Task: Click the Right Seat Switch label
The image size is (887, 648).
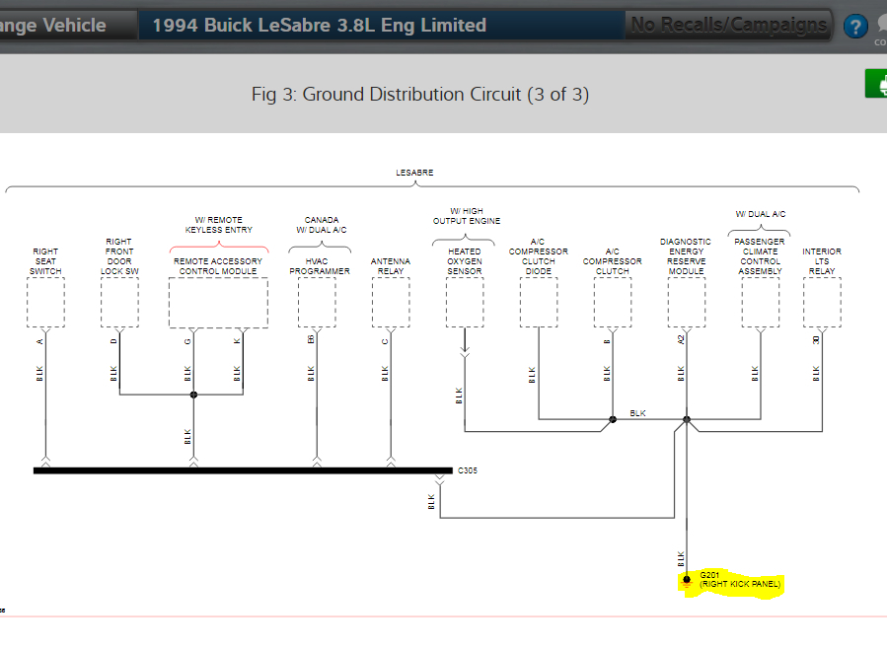Action: pyautogui.click(x=45, y=261)
